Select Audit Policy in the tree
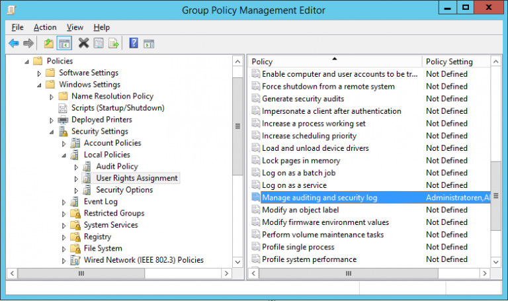The image size is (508, 301). pyautogui.click(x=116, y=167)
